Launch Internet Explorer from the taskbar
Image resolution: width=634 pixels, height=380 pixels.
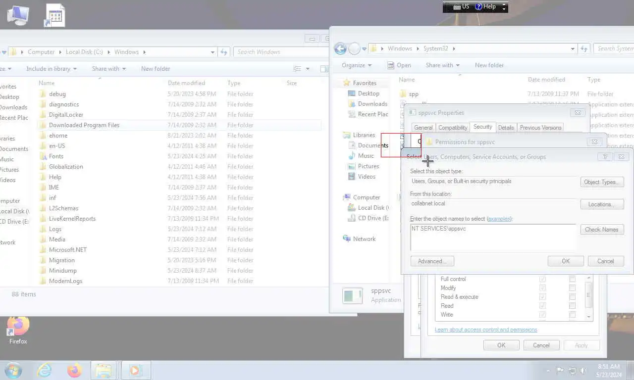coord(45,370)
